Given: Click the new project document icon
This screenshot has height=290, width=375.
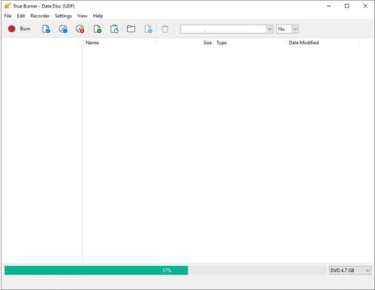Looking at the screenshot, I should 46,29.
